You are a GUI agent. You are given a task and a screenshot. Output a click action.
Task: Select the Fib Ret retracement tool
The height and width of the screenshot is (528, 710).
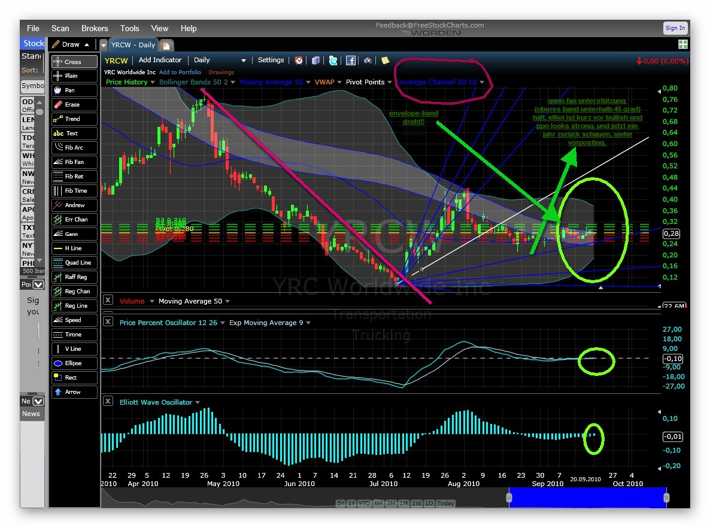pyautogui.click(x=74, y=176)
